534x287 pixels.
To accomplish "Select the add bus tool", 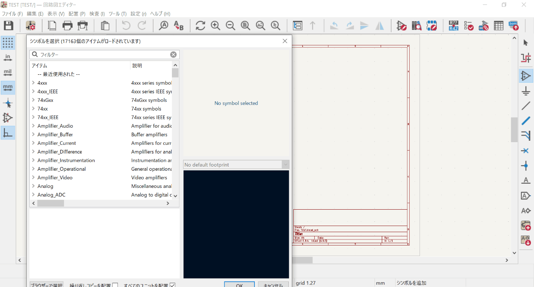I will point(526,120).
